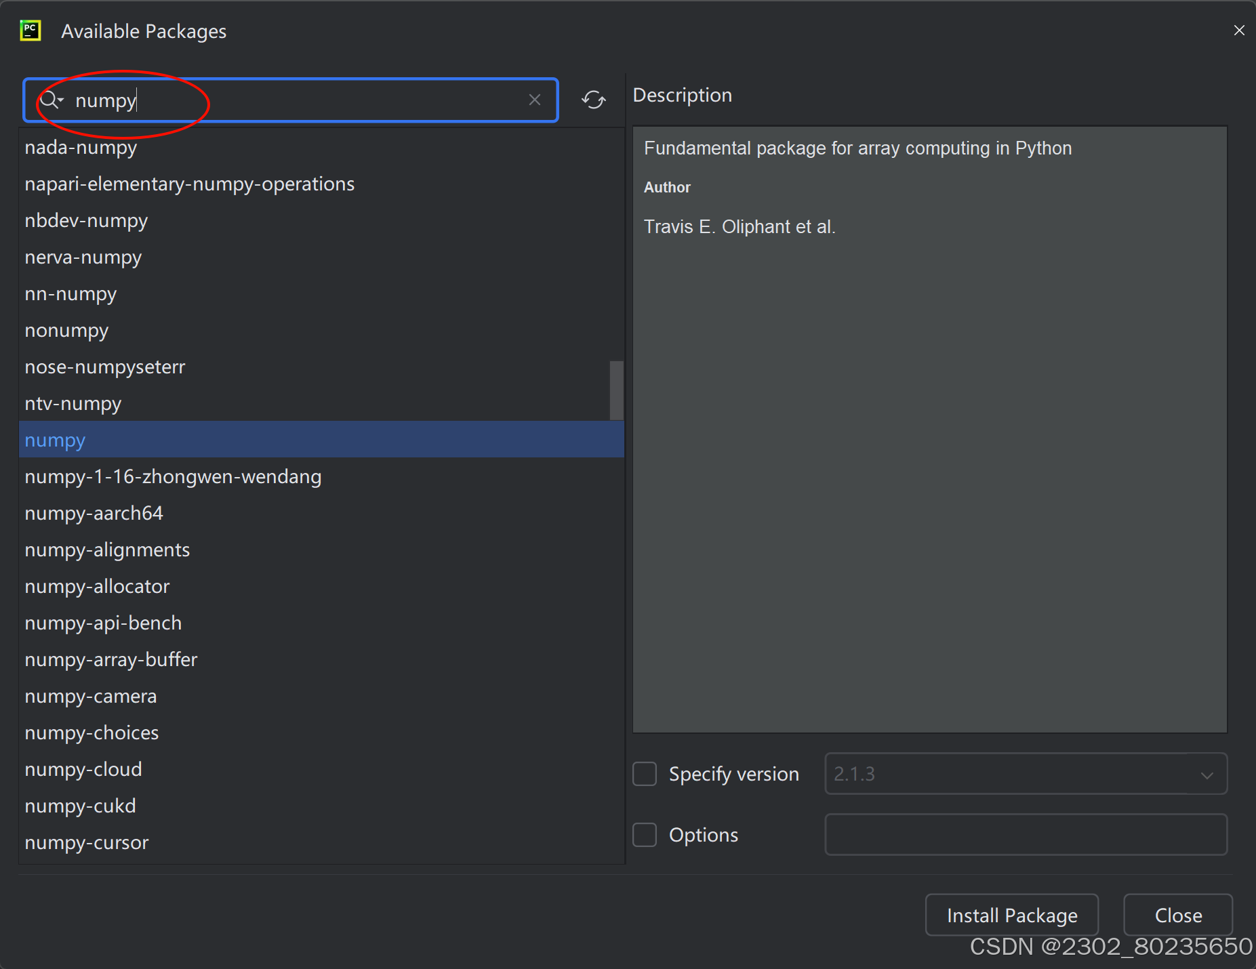1256x969 pixels.
Task: Click the Options label
Action: tap(704, 835)
